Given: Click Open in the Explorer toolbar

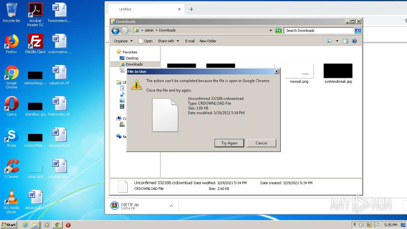Looking at the screenshot, I should [x=146, y=41].
